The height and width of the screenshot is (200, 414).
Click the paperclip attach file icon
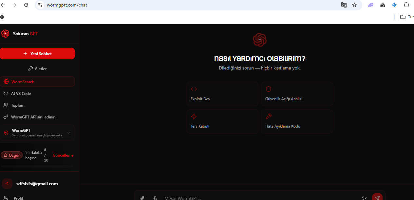[x=142, y=198]
